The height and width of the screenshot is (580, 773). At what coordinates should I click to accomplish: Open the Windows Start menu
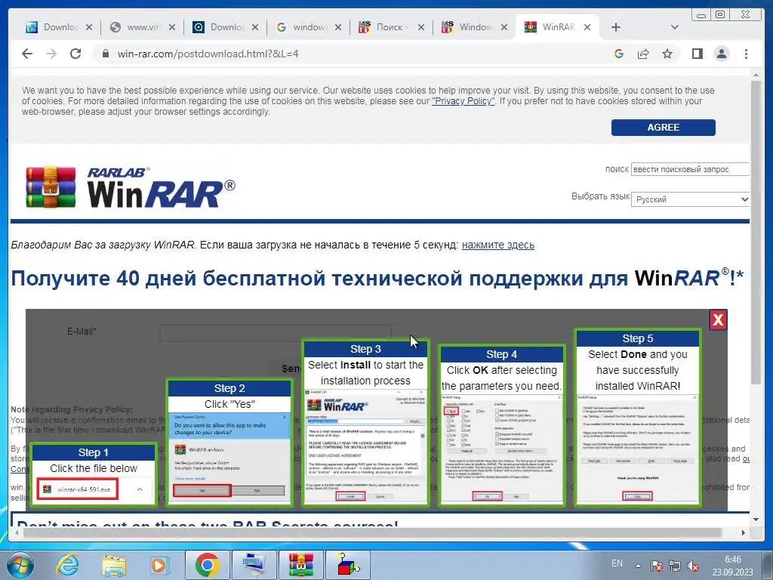19,565
